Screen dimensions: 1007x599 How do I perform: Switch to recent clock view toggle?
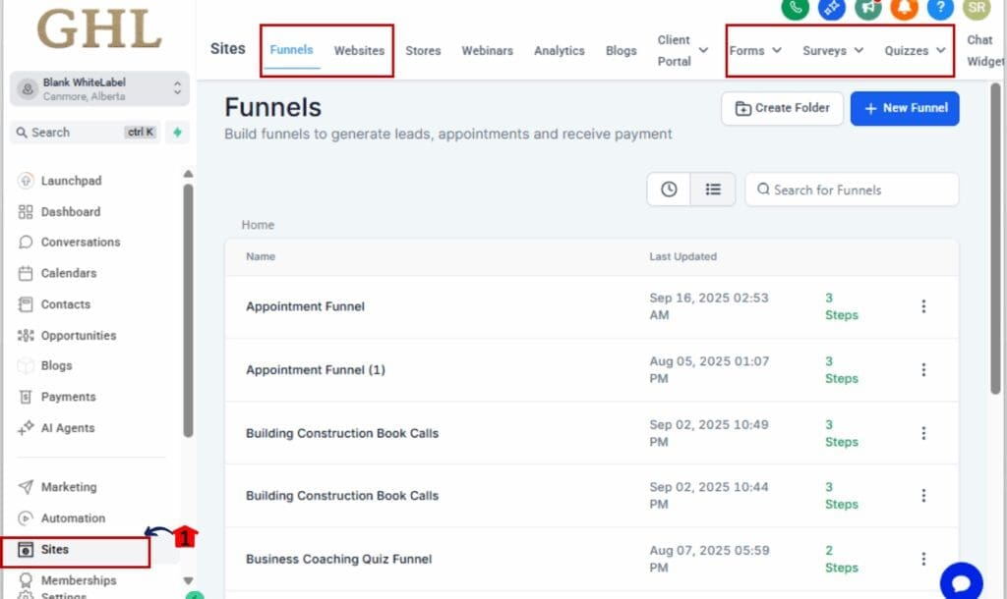(x=669, y=190)
